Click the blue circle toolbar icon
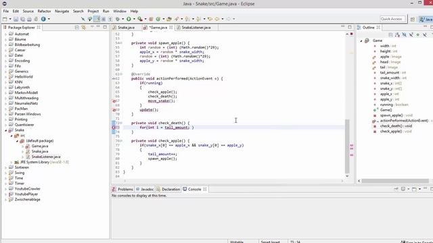 point(43,19)
